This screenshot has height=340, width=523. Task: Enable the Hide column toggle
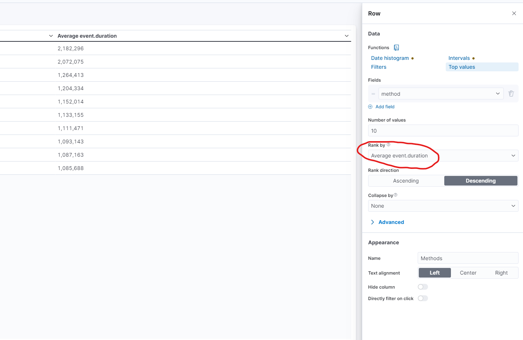pyautogui.click(x=422, y=287)
